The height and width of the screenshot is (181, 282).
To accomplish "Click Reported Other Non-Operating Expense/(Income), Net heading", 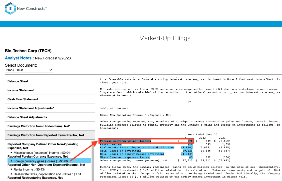I will (46, 165).
